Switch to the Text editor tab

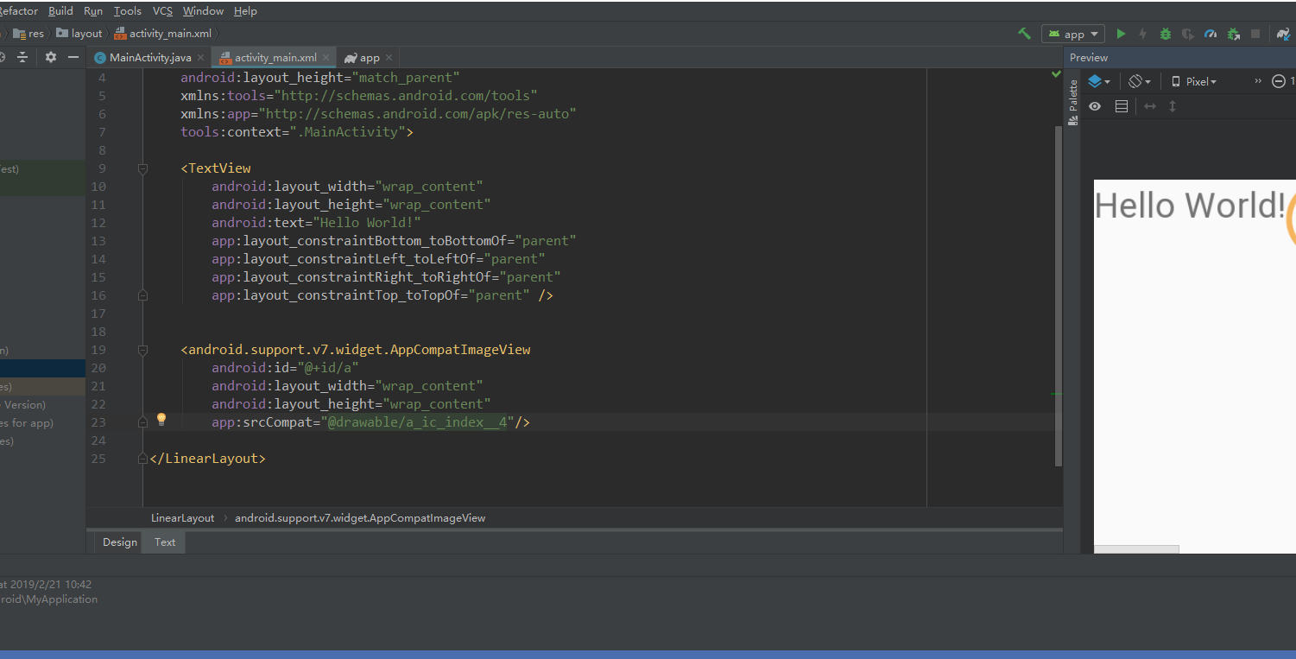165,542
